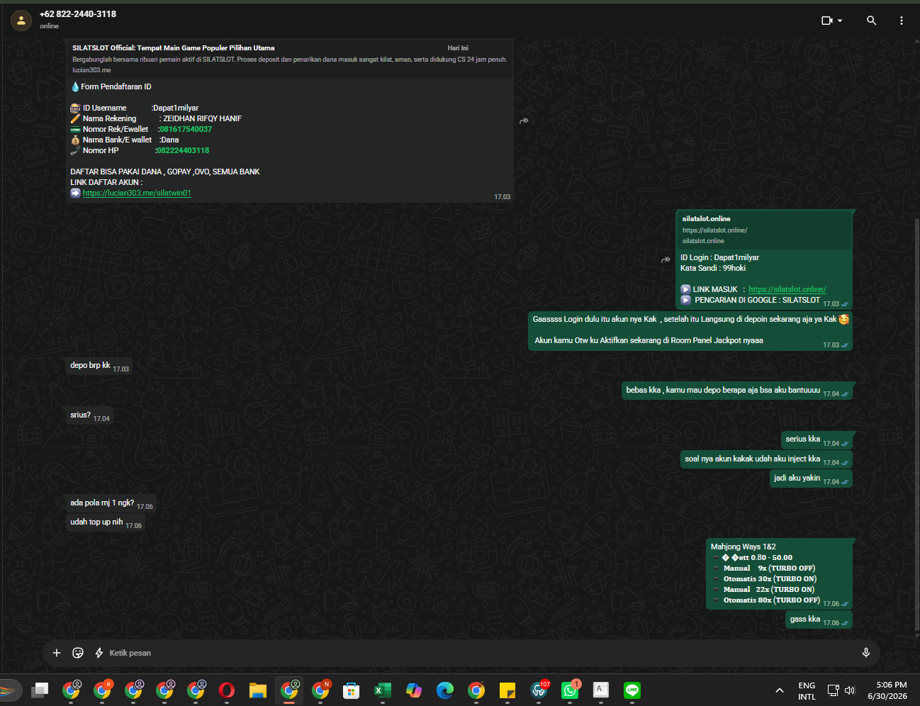Open Chrome with the N badge
Screen dimensions: 920x706
pyautogui.click(x=320, y=690)
